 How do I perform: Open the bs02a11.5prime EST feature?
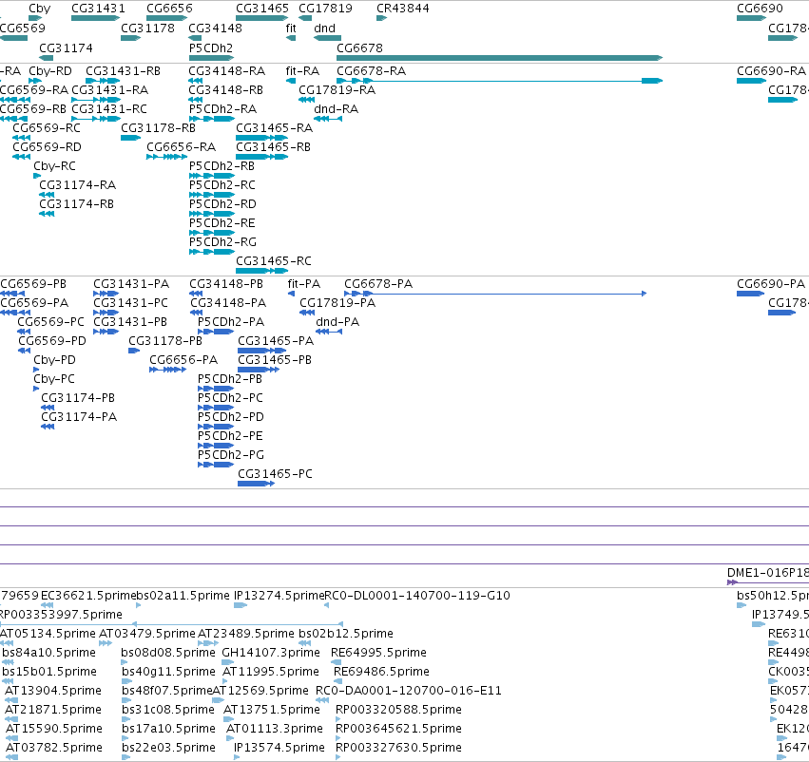(138, 605)
